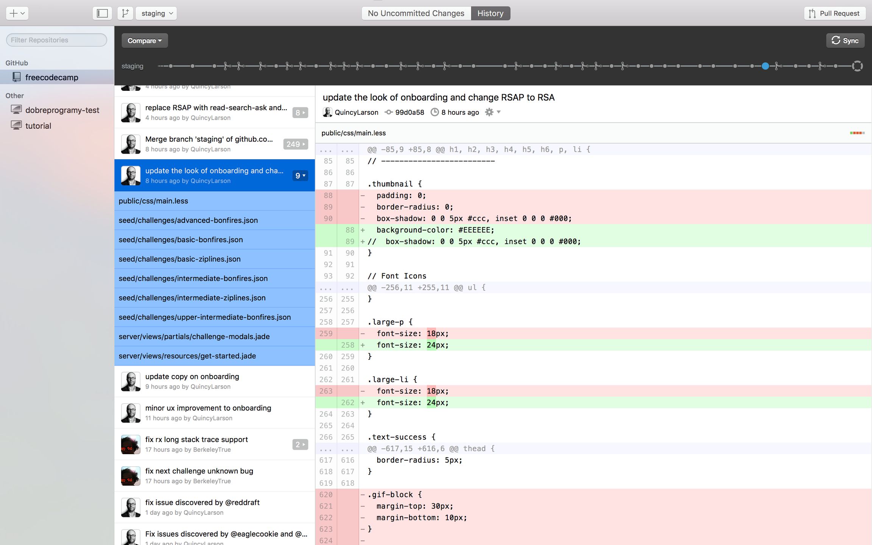
Task: Open the Compare dropdown
Action: [144, 40]
